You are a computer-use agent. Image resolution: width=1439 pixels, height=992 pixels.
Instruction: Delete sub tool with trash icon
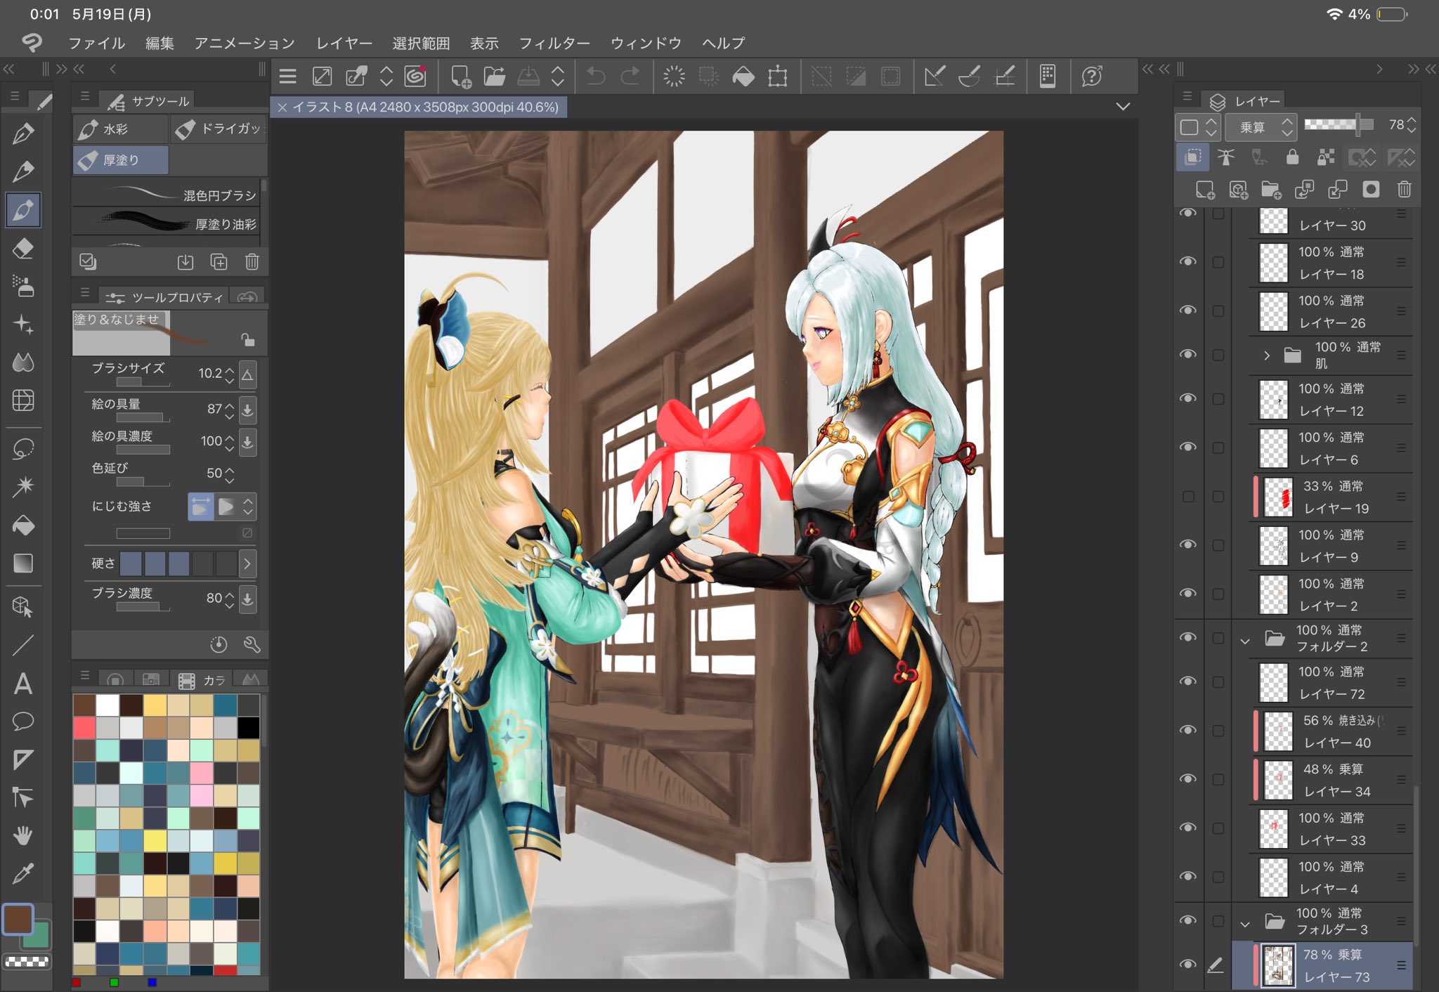252,262
